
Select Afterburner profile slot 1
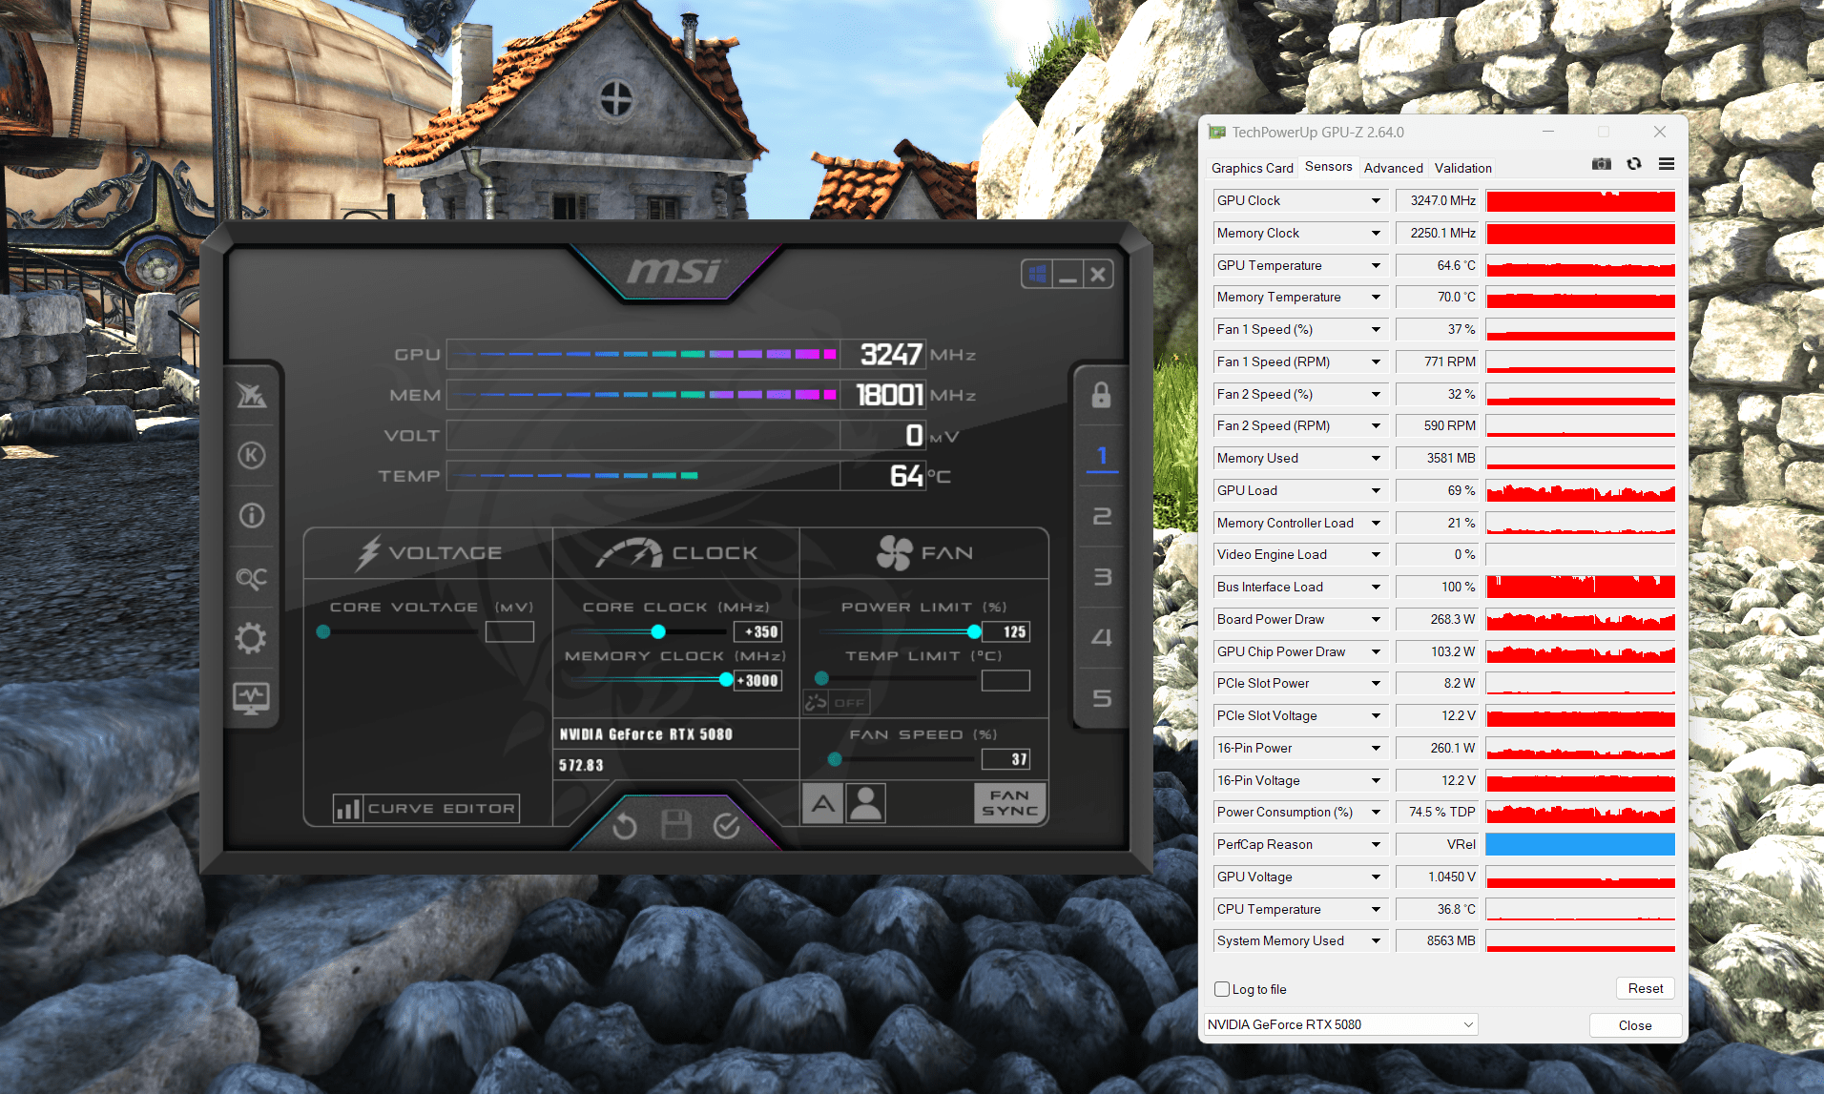(x=1102, y=456)
